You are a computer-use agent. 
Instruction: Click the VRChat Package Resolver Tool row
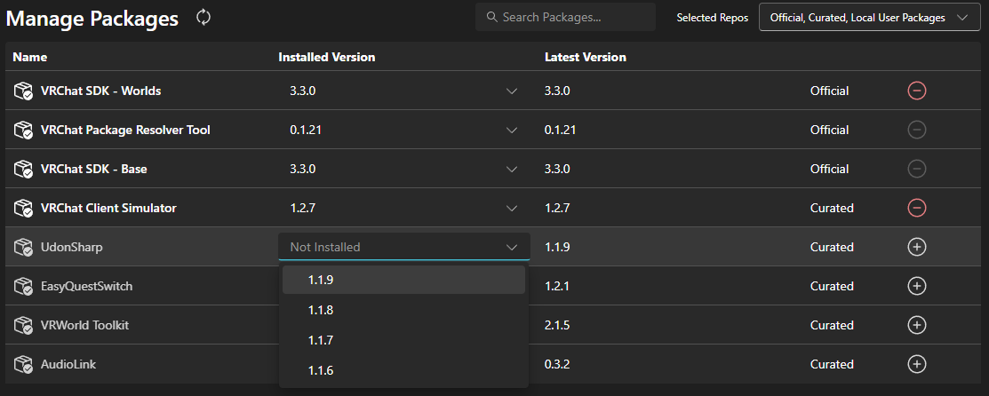tap(125, 130)
